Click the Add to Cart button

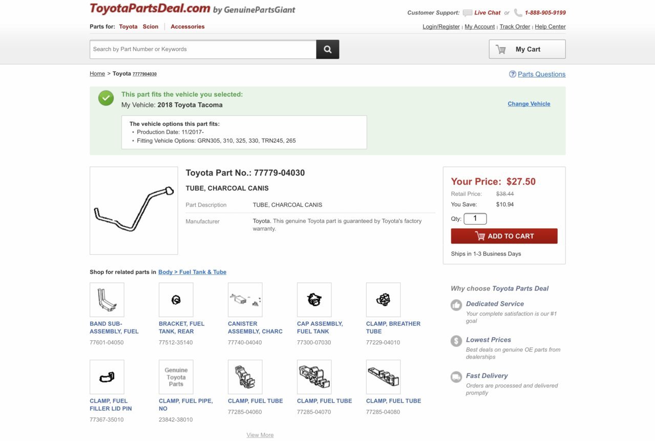click(504, 236)
